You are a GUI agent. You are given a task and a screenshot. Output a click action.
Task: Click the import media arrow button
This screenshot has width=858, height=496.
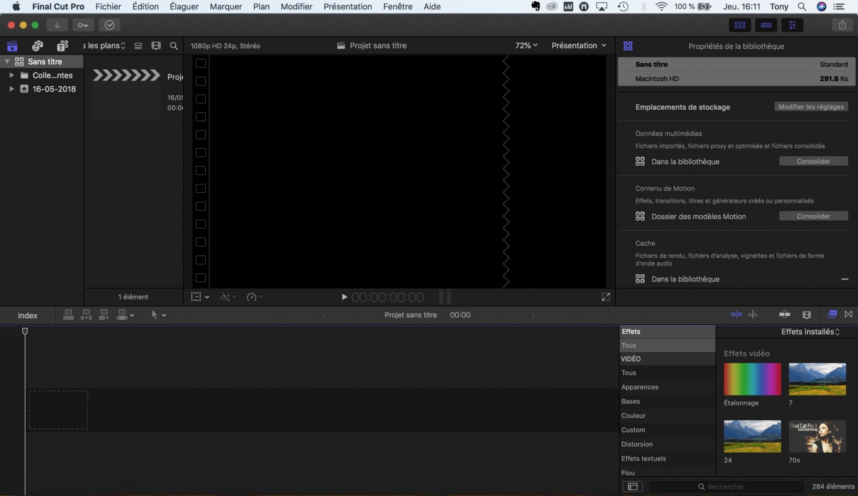click(x=57, y=25)
